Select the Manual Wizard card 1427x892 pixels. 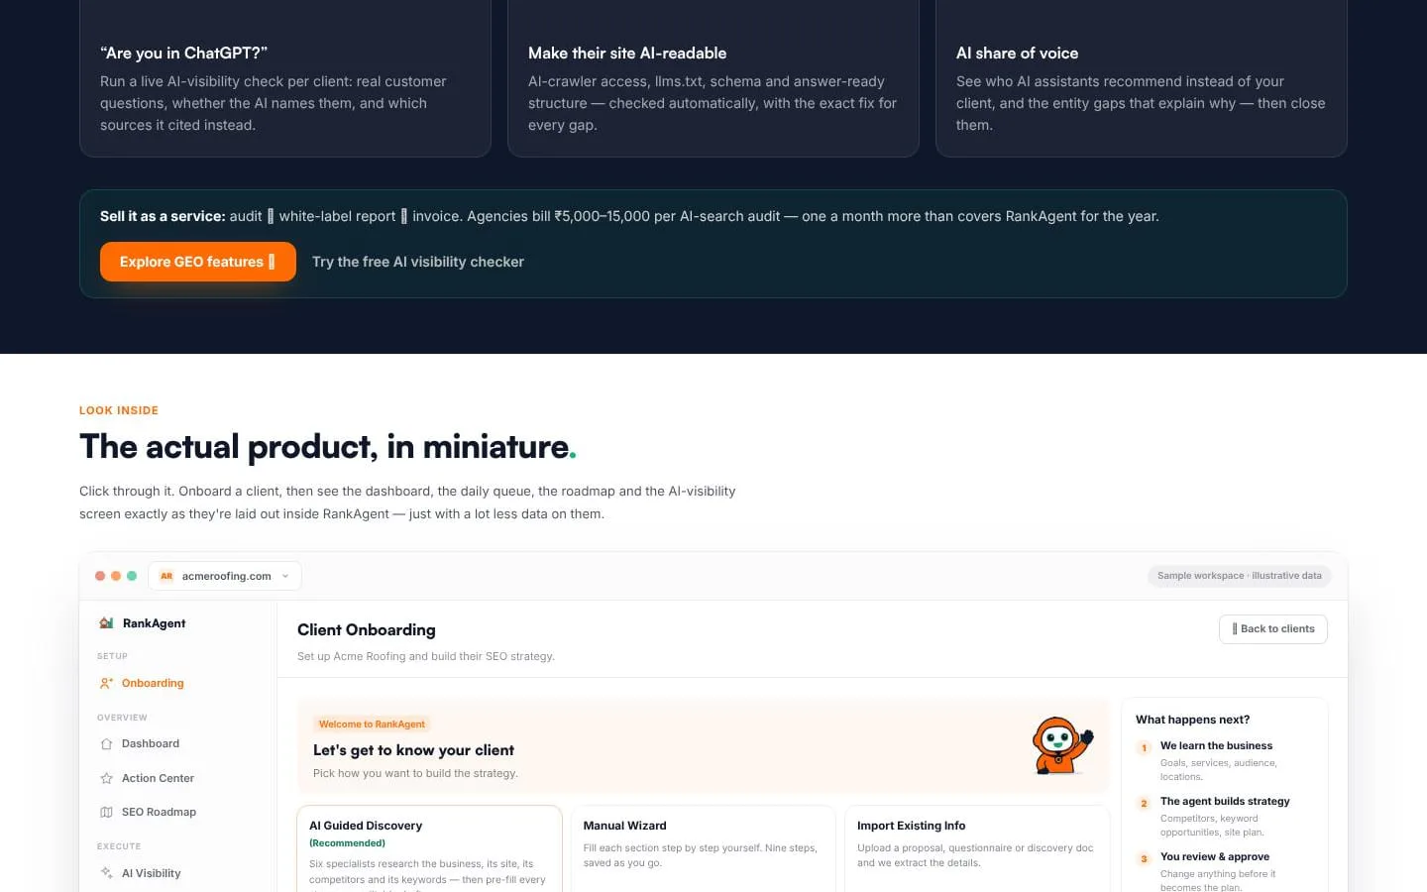704,848
